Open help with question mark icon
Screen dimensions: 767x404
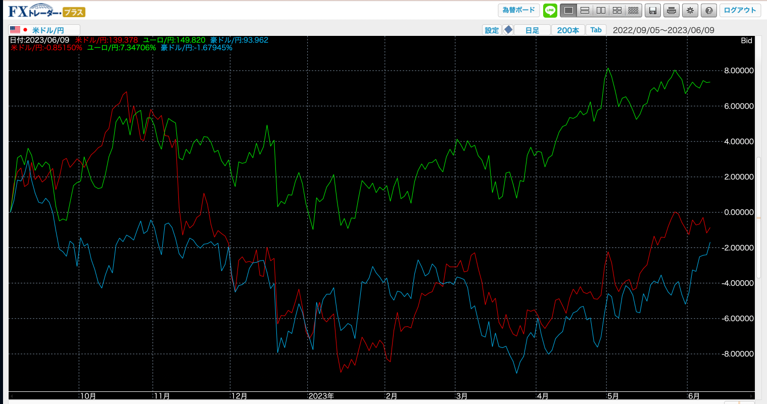[709, 10]
